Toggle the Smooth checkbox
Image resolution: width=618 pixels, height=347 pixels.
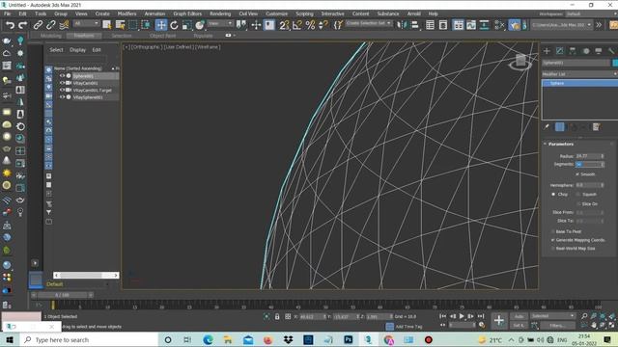point(577,173)
